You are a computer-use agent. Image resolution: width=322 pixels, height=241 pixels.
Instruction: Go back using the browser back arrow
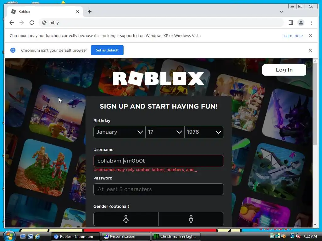[x=12, y=23]
